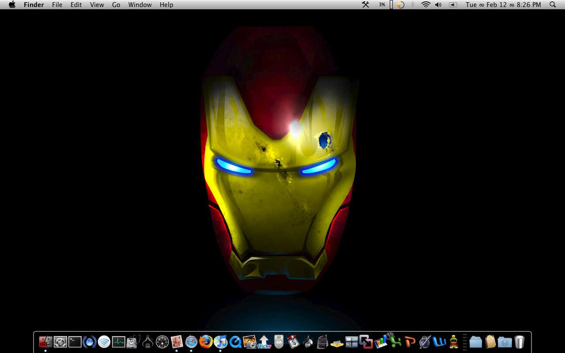
Task: Open Transmission from the Dock
Action: pos(293,342)
